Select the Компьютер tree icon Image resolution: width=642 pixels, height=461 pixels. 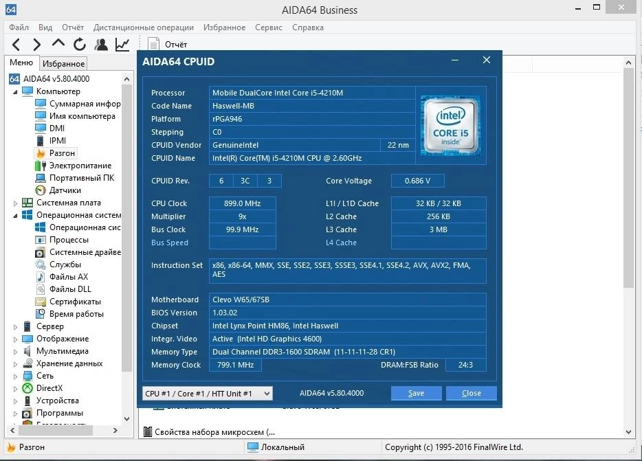pos(27,91)
